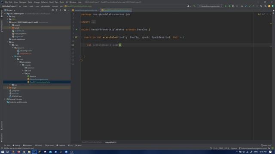Click the Build project hammer icon
This screenshot has width=275, height=154.
pyautogui.click(x=194, y=6)
